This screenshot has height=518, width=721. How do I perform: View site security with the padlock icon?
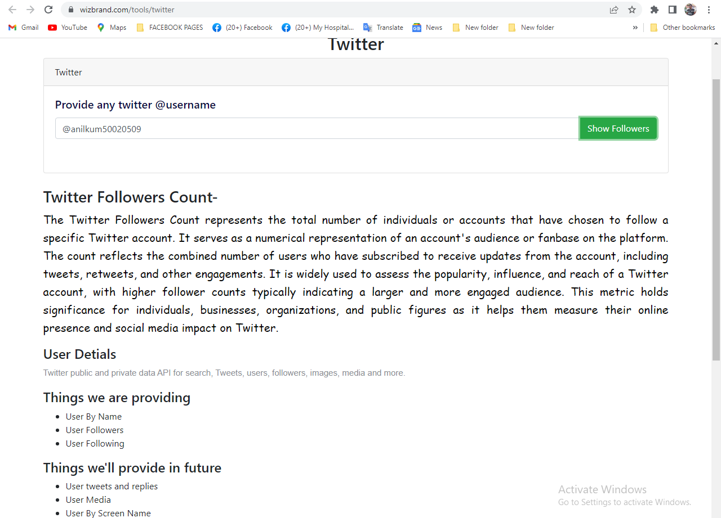pos(70,10)
